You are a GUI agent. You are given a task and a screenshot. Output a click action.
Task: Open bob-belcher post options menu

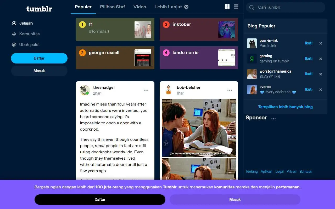pyautogui.click(x=230, y=90)
